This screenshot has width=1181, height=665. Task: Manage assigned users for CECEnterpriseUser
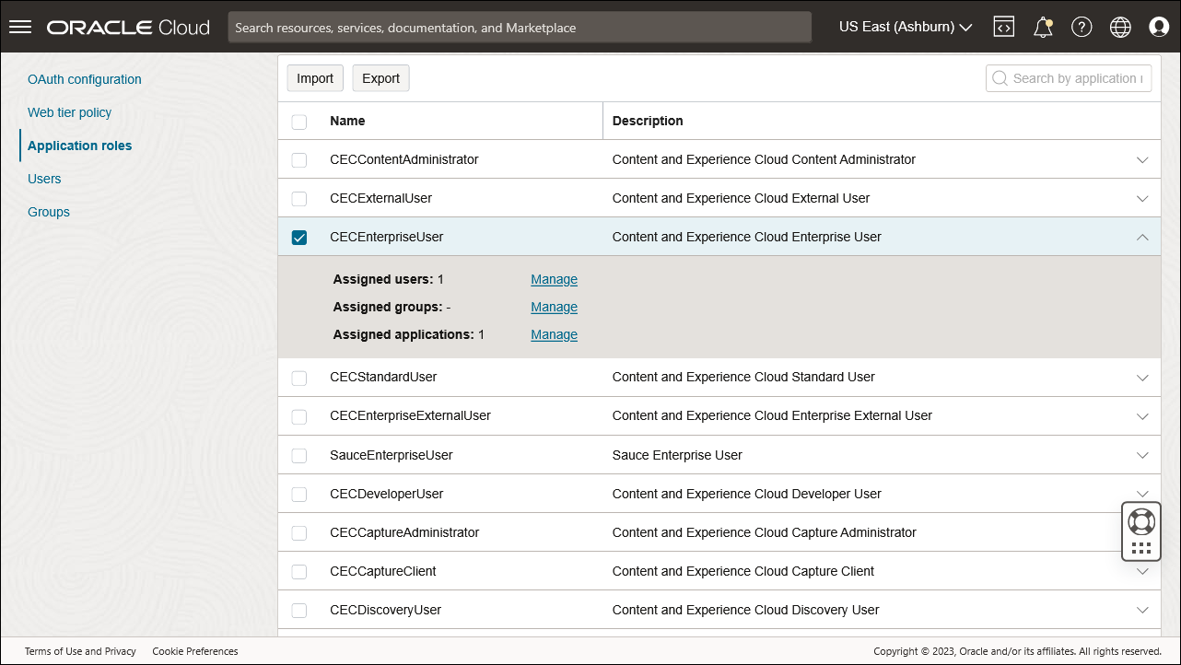pyautogui.click(x=554, y=278)
